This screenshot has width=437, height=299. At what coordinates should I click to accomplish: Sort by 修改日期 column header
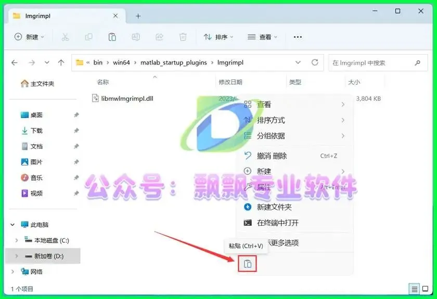(x=230, y=82)
